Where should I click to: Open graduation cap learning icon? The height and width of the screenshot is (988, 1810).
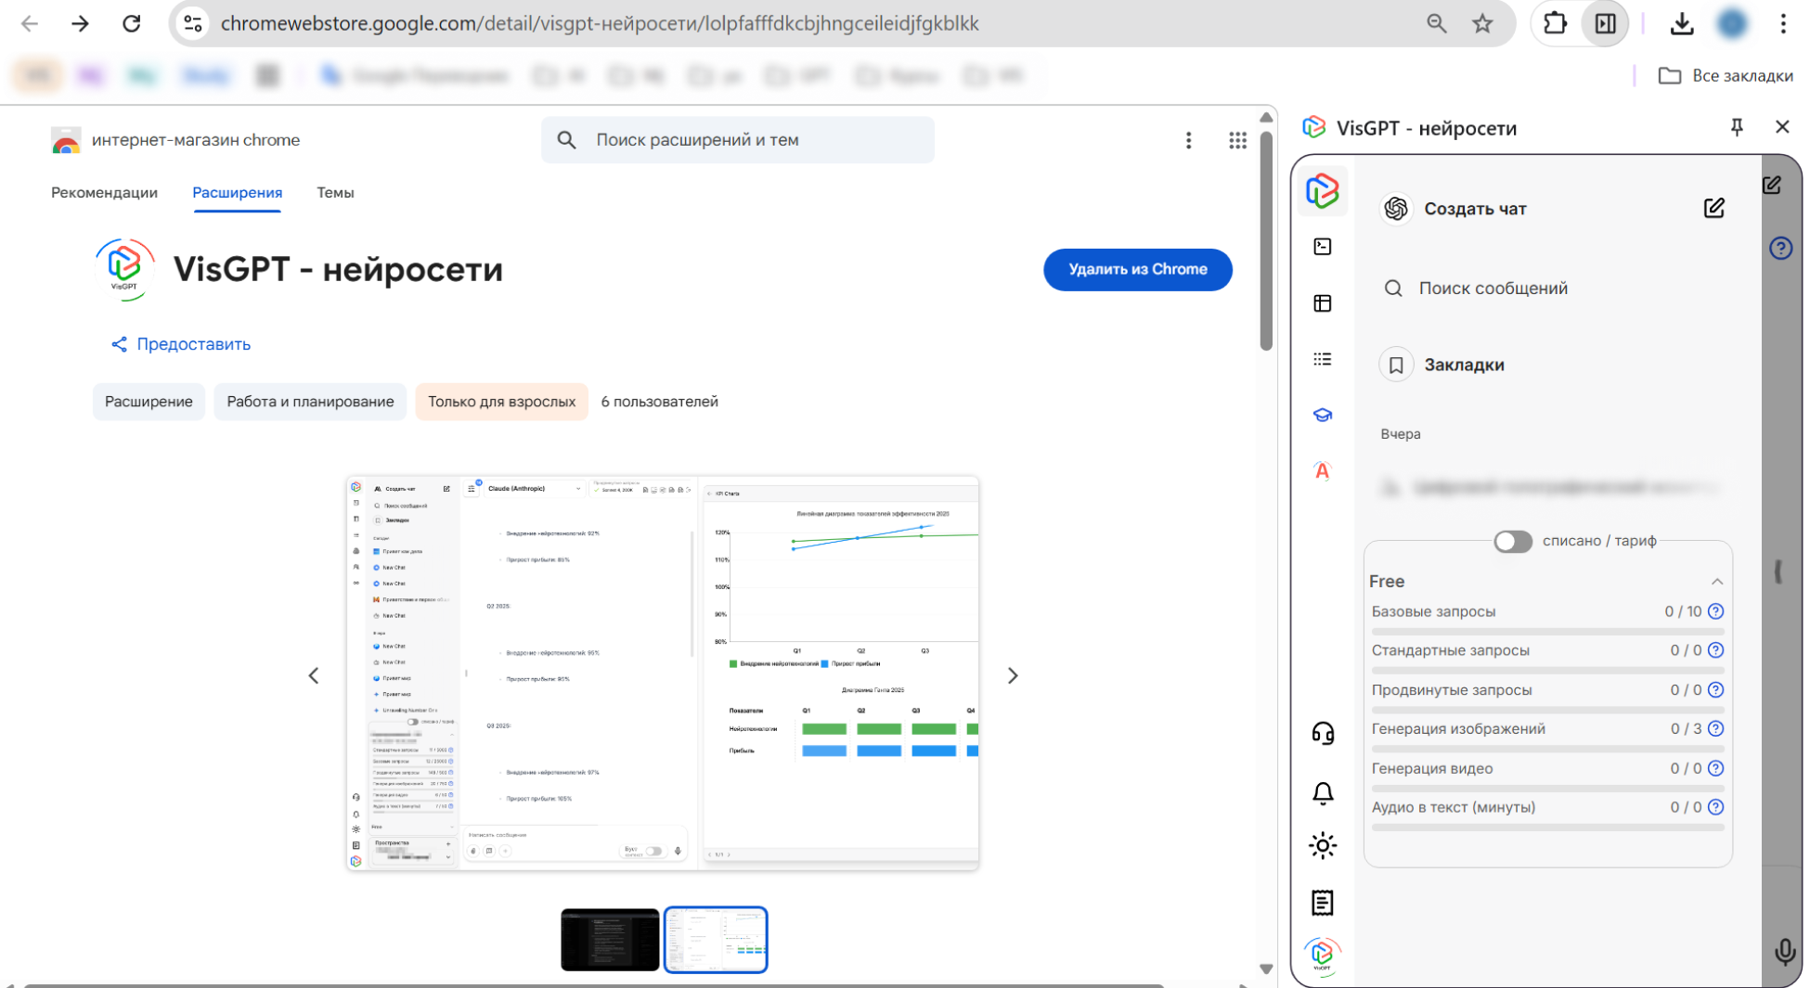click(1323, 415)
